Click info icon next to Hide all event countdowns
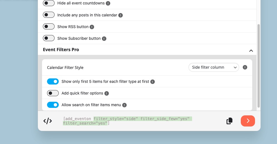 click(x=108, y=4)
